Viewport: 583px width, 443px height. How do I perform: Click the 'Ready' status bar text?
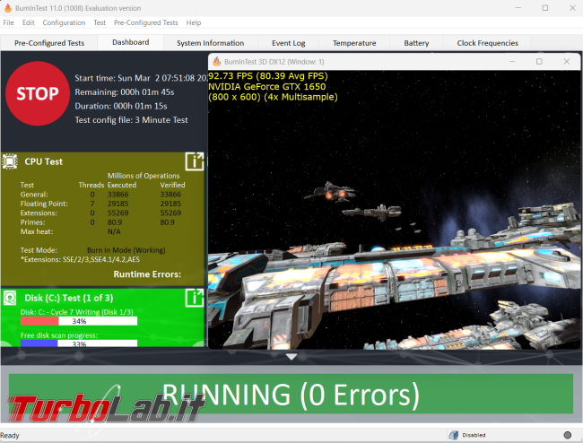pyautogui.click(x=10, y=435)
